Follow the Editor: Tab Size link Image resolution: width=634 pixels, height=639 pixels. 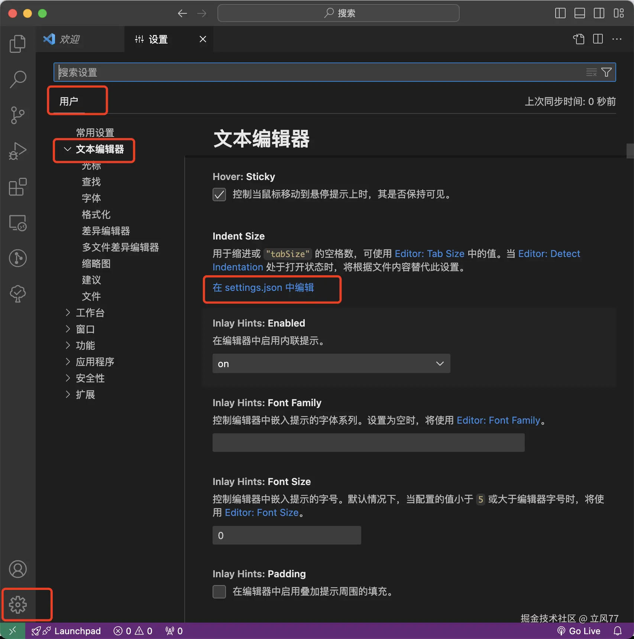pyautogui.click(x=430, y=254)
